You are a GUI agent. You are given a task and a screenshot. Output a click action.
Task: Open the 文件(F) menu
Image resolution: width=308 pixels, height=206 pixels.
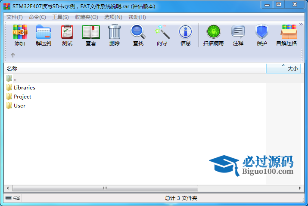[15, 17]
